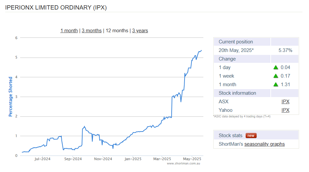Screen dimensions: 309x172
Task: Click the 'Stock information' header
Action: 237,93
